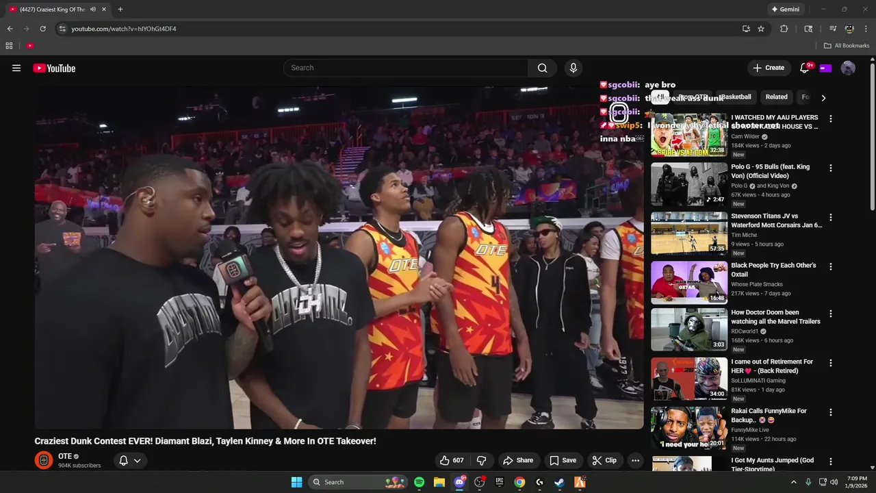
Task: Open the YouTube guide hamburger menu
Action: (x=16, y=68)
